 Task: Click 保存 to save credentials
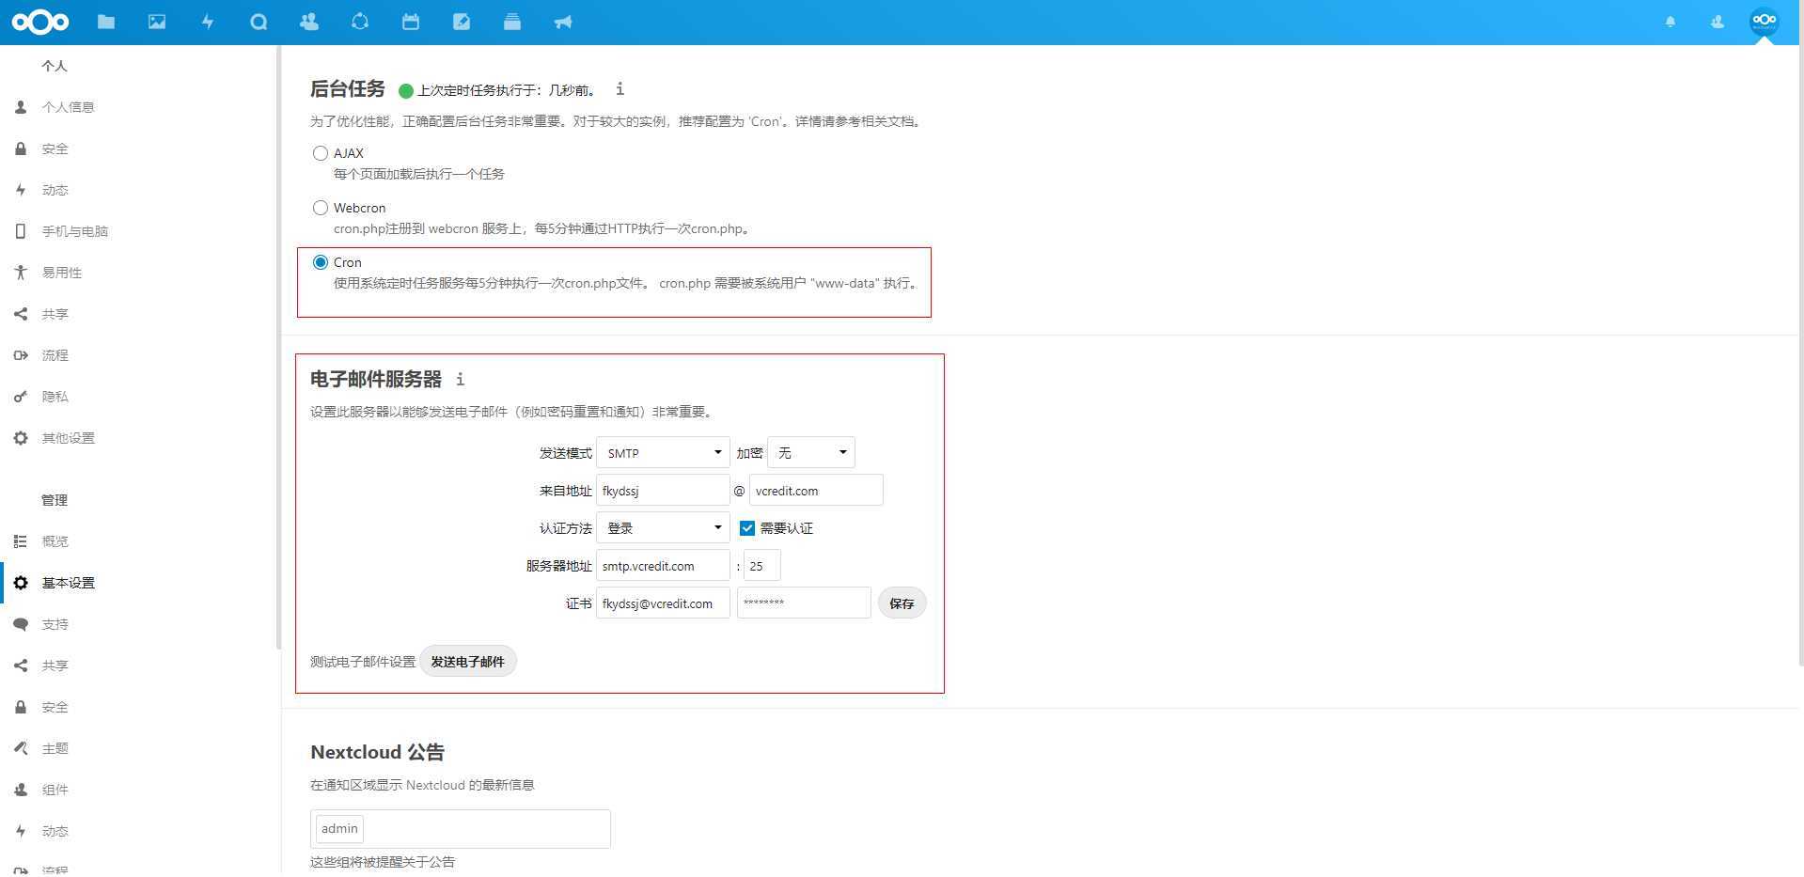pos(902,603)
